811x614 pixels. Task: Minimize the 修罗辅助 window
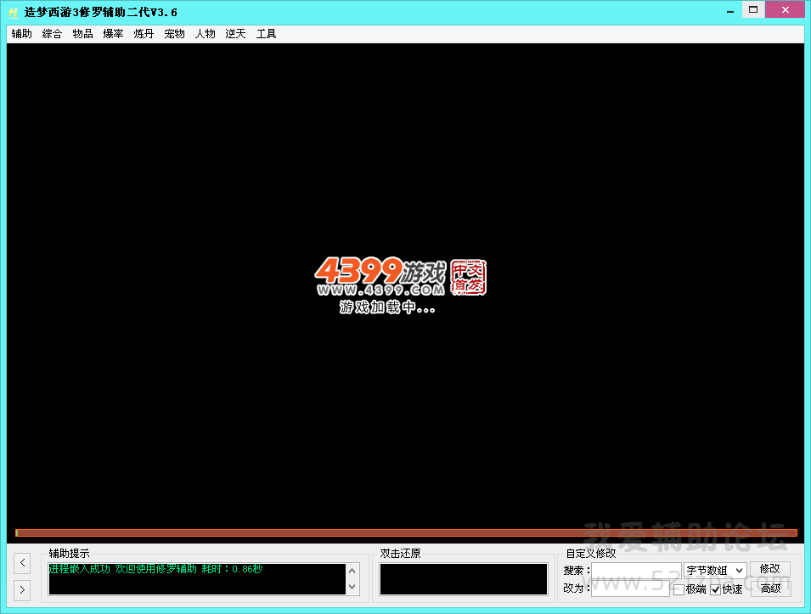click(730, 10)
